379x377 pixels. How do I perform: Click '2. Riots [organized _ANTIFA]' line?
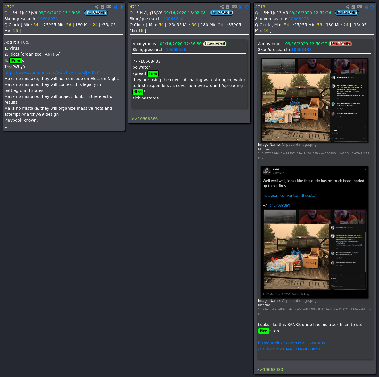(32, 54)
